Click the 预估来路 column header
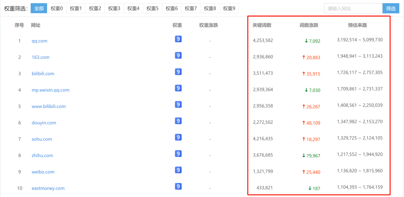Screen dimensions: 404x197 [357, 25]
